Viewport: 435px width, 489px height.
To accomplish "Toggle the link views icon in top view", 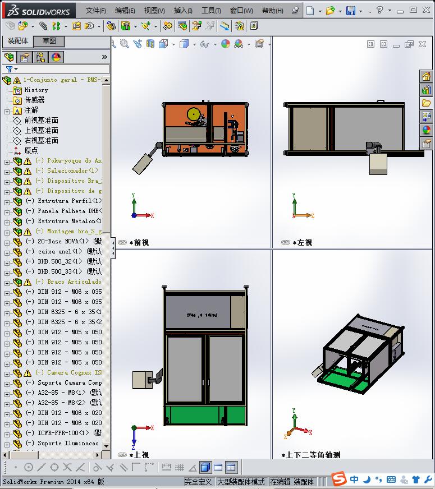I will 122,455.
